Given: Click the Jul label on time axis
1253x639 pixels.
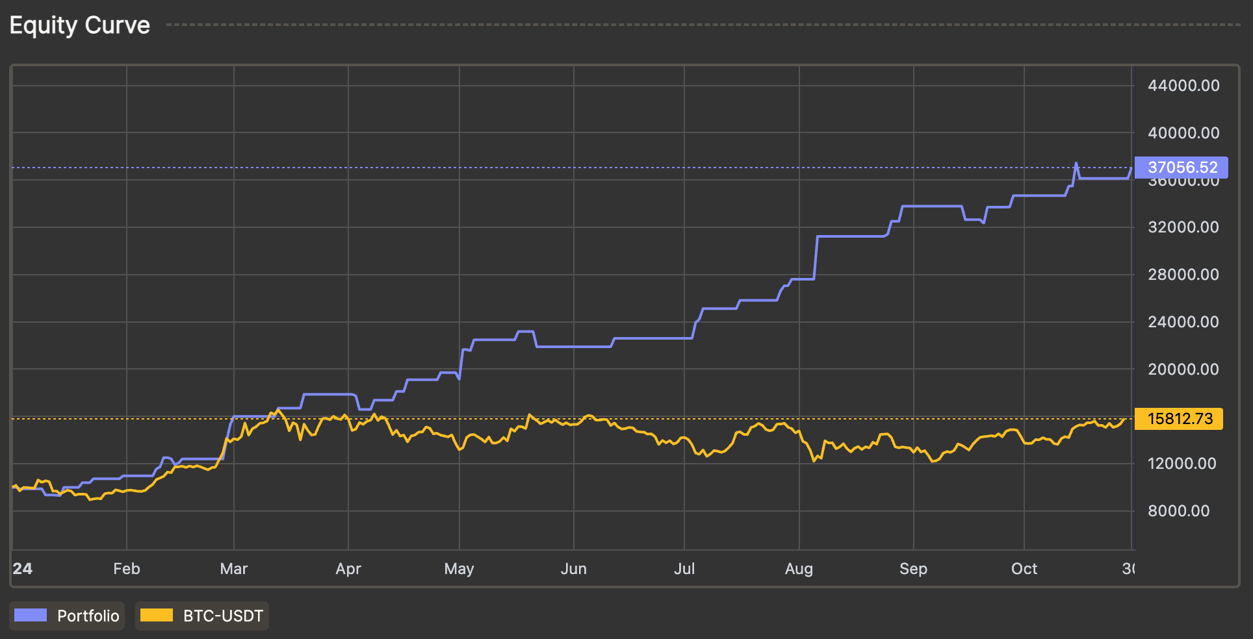Looking at the screenshot, I should (684, 569).
